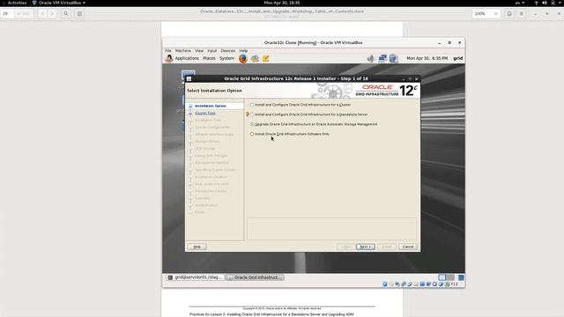Open the notes icon in guest panel
The height and width of the screenshot is (317, 564).
(x=266, y=58)
